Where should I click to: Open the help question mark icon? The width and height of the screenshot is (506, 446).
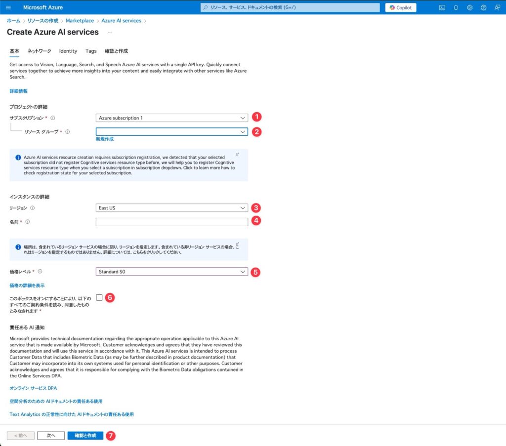tap(483, 7)
